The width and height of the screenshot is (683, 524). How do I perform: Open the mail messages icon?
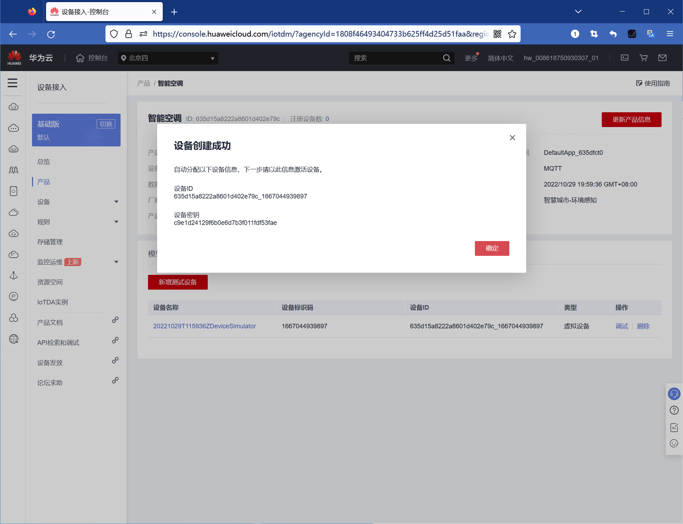(x=662, y=58)
